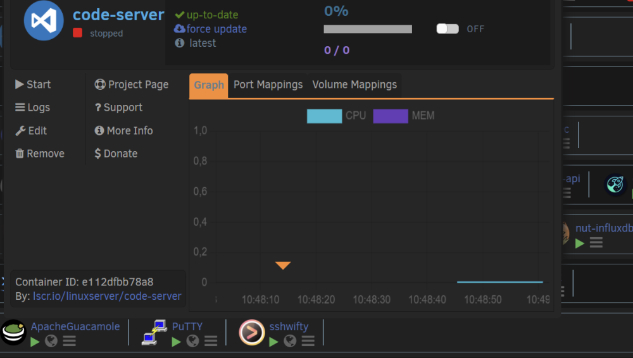Click the cyan CPU line on the graph
The height and width of the screenshot is (358, 633).
tap(500, 281)
